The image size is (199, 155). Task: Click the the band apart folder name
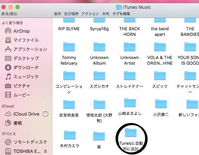click(160, 32)
